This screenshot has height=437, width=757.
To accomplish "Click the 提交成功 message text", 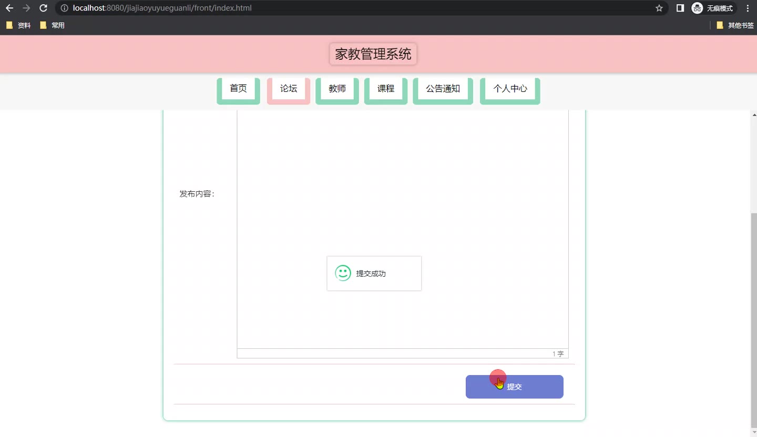I will point(371,274).
